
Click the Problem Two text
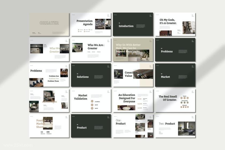pyautogui.click(x=54, y=79)
